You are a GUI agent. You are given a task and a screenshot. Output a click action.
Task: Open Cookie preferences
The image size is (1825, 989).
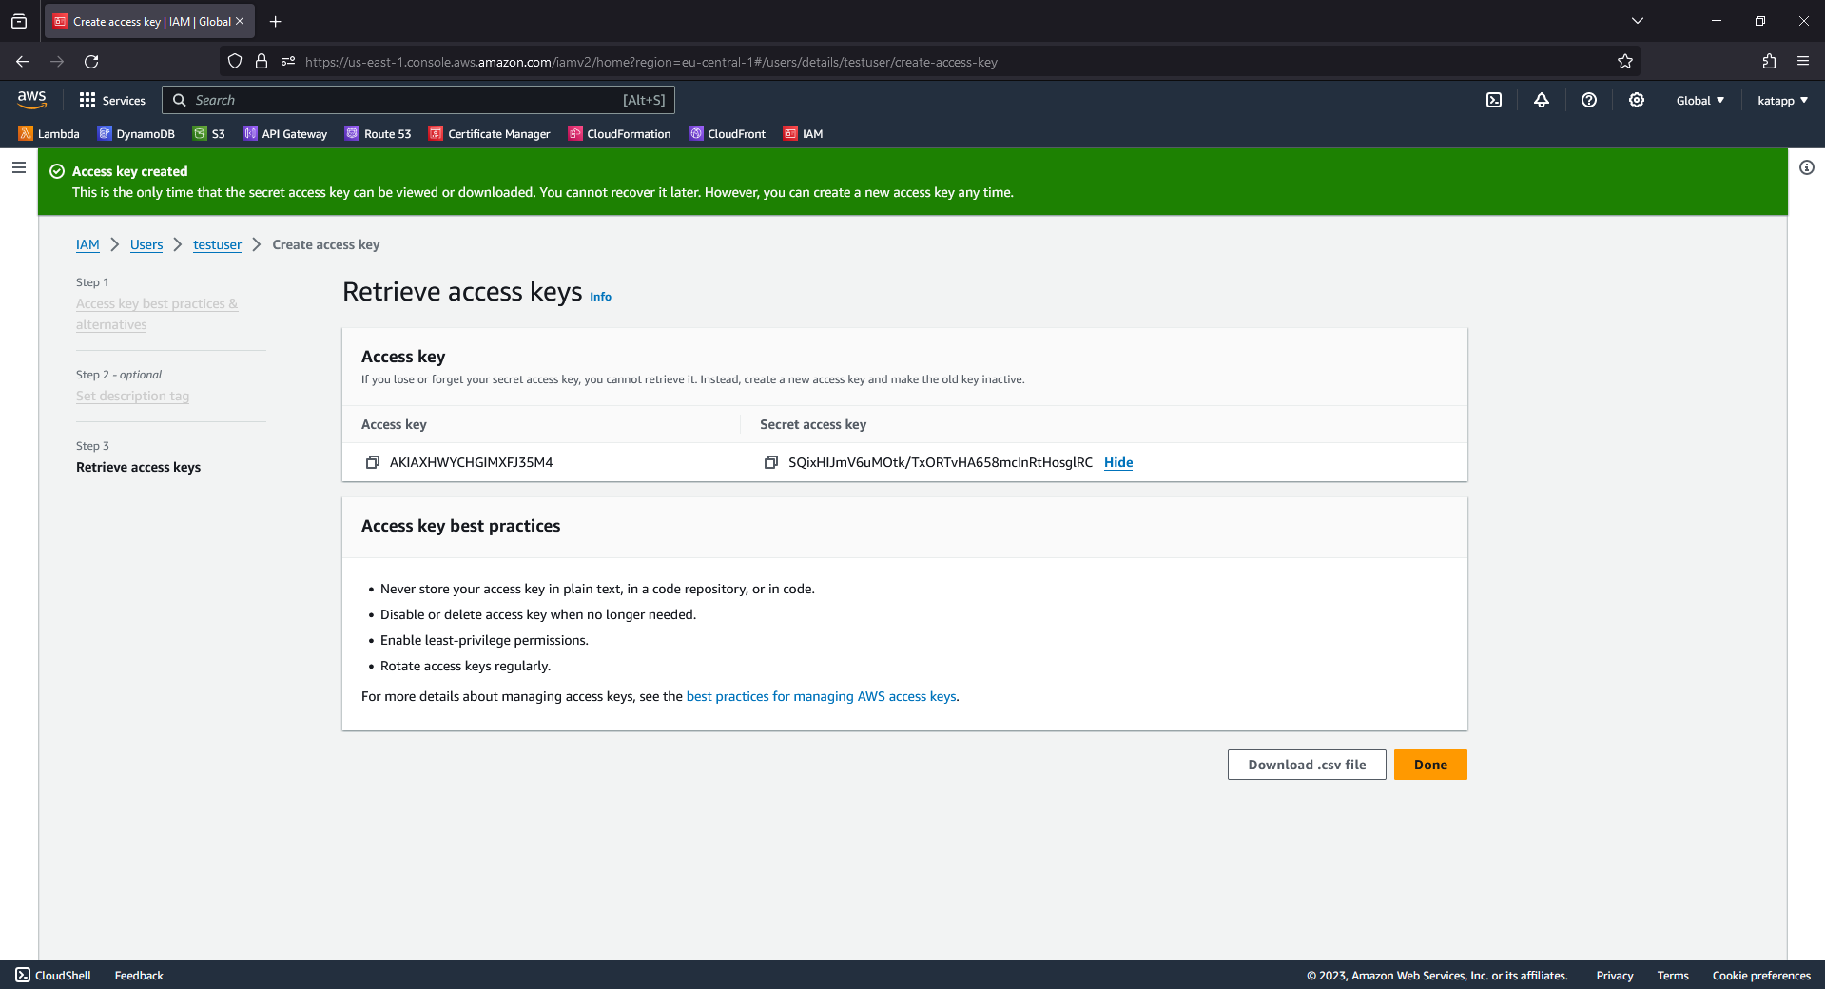pos(1761,976)
